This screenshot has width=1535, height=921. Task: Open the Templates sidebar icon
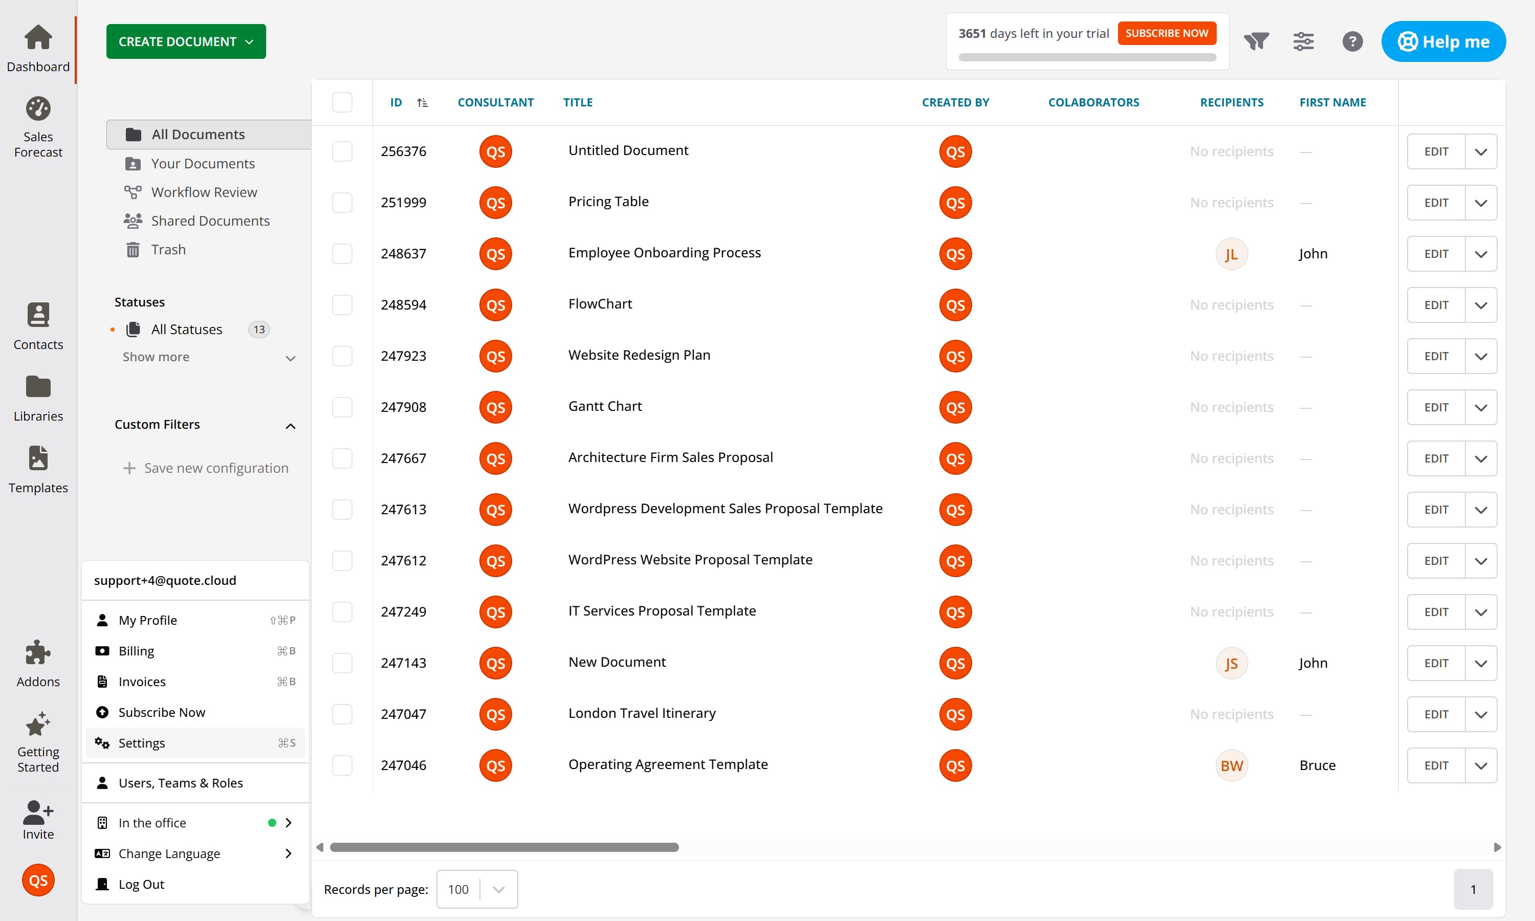click(x=38, y=458)
